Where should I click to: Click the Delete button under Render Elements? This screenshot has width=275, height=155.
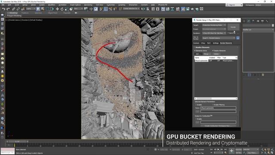pyautogui.click(x=216, y=54)
